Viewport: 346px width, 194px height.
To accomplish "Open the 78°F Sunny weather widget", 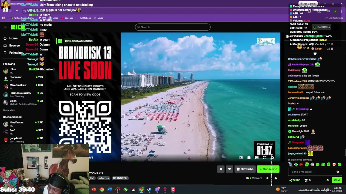I will 282,189.
